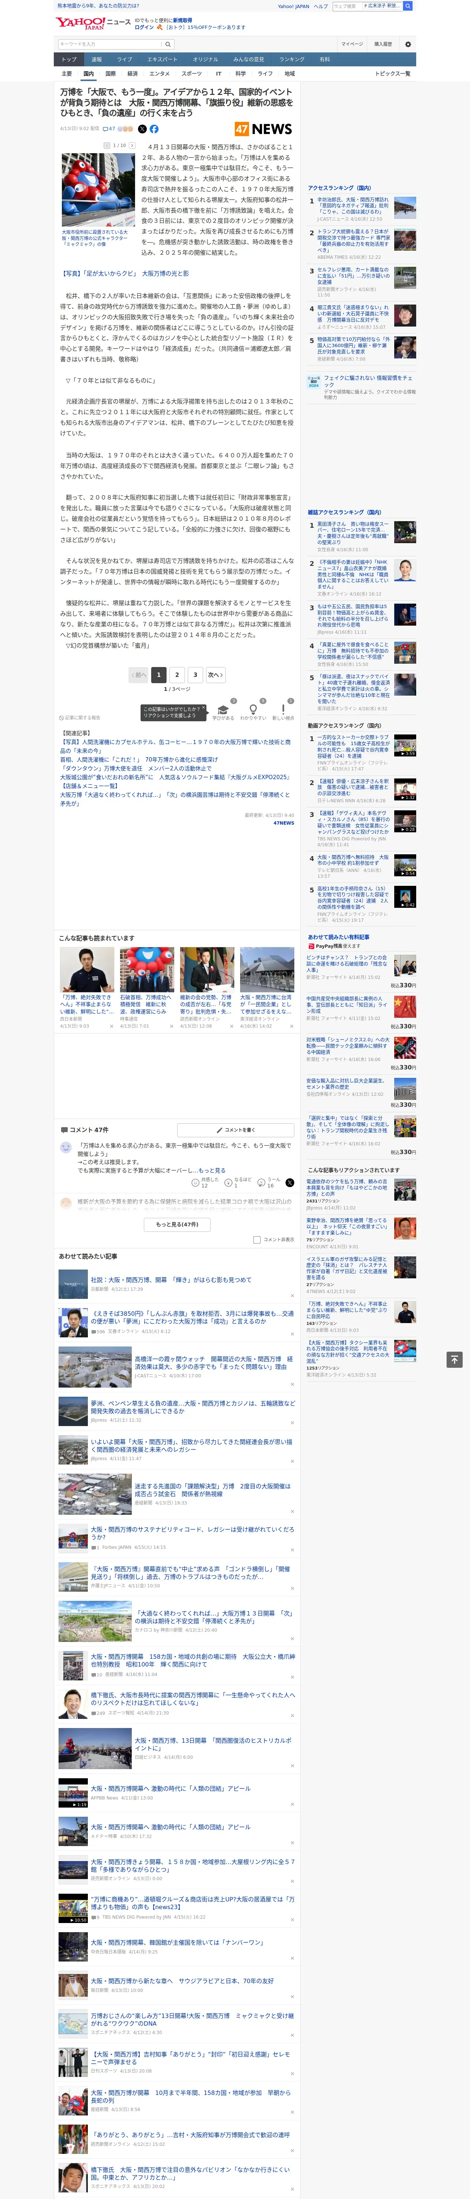Open video ranking 1 ストーカー thumbnail
The height and width of the screenshot is (2199, 470).
pos(404,745)
